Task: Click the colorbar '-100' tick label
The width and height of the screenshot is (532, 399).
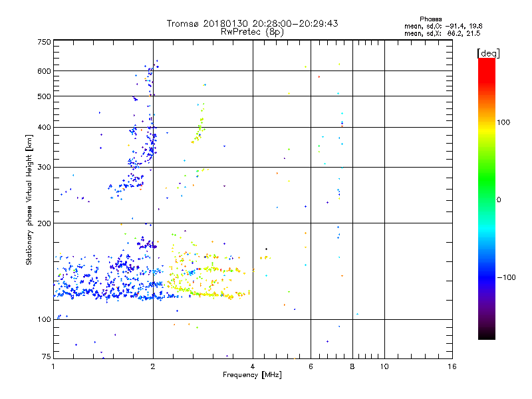Action: point(506,277)
